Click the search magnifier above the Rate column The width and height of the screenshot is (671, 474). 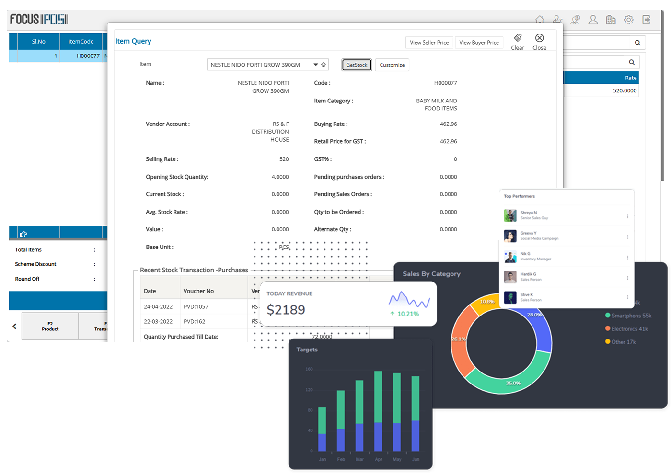click(x=632, y=62)
